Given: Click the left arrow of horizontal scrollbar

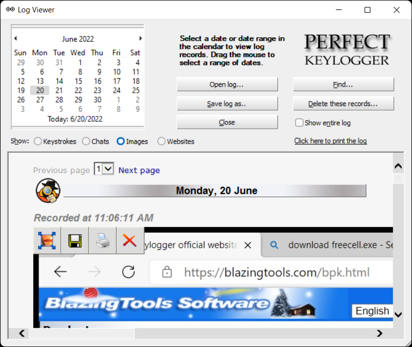Looking at the screenshot, I should tap(22, 333).
